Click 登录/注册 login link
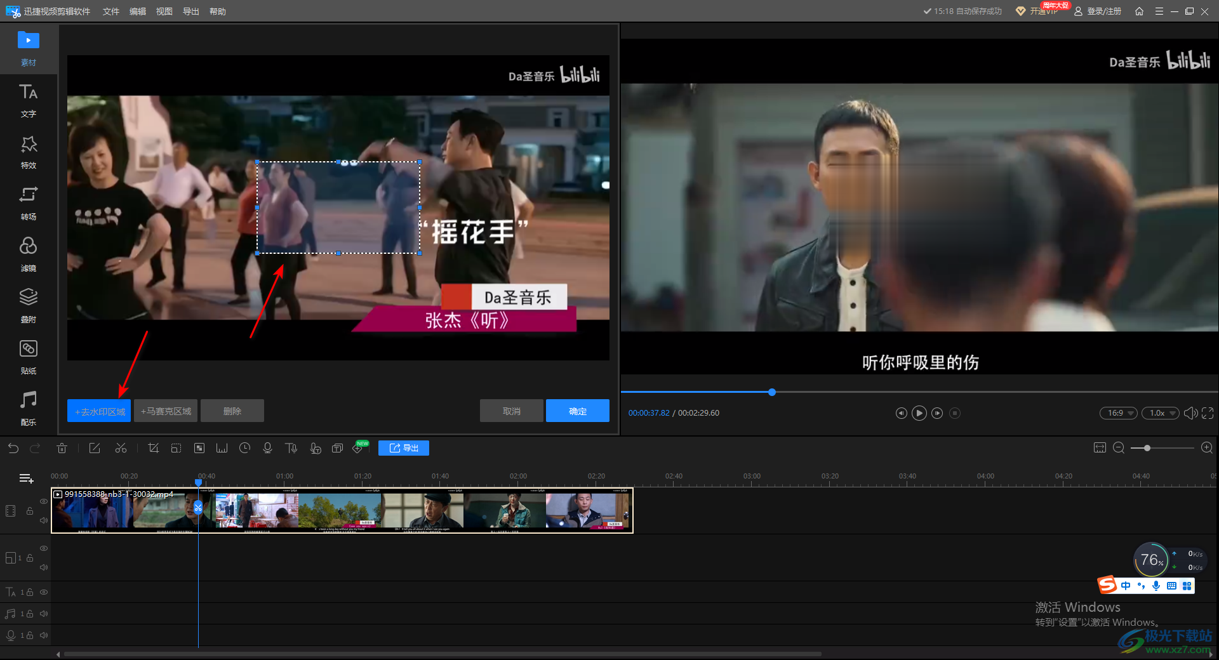 tap(1098, 11)
